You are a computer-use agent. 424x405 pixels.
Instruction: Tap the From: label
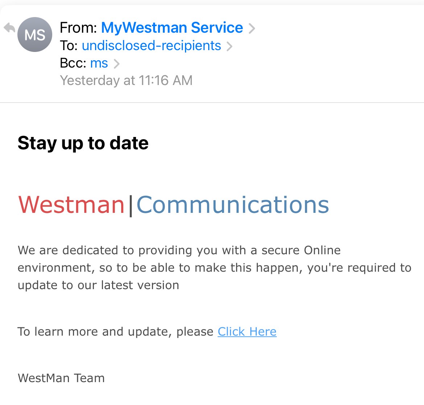[78, 28]
